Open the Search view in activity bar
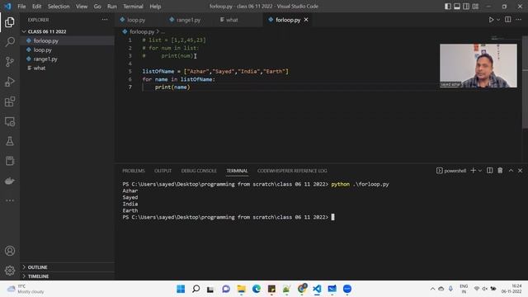528x297 pixels. coord(10,42)
